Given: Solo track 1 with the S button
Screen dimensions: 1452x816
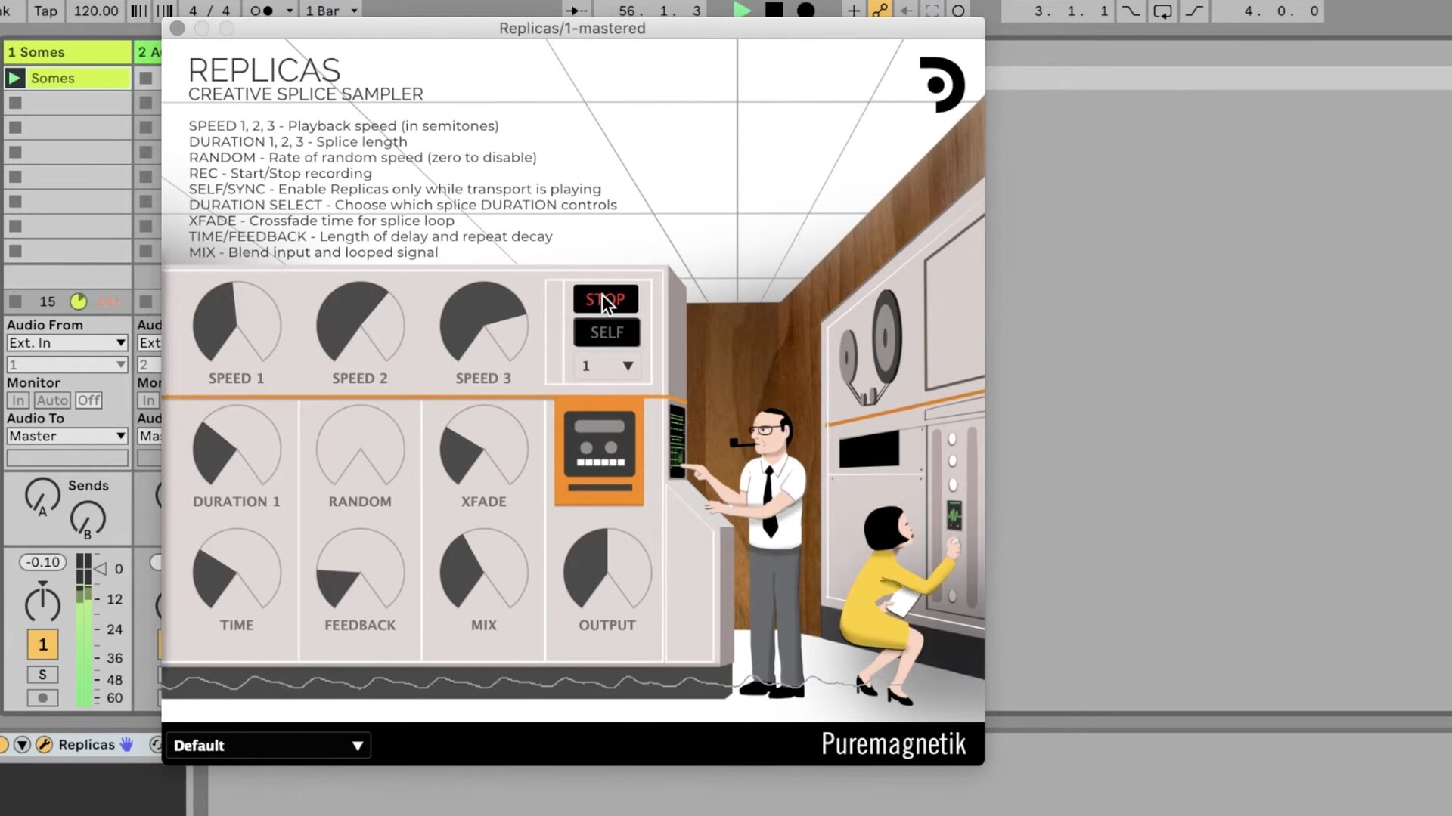Looking at the screenshot, I should tap(42, 675).
